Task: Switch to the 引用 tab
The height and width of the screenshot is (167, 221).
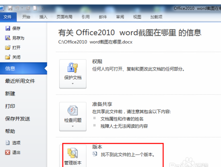Action: tap(86, 17)
